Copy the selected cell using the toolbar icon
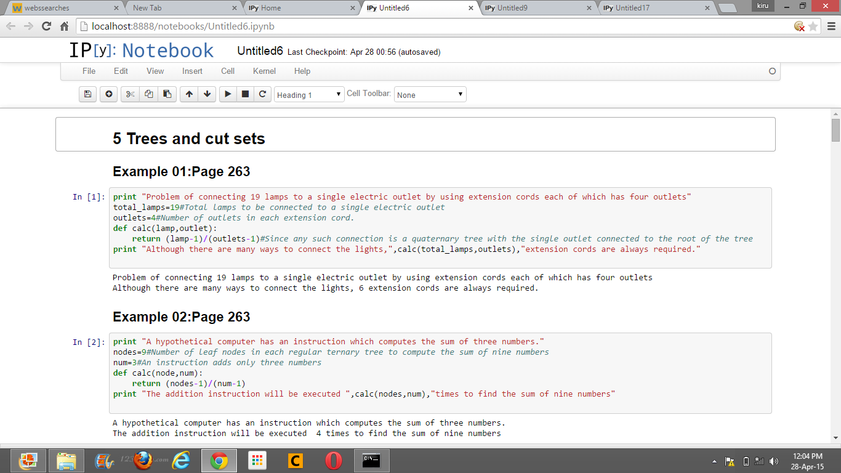The height and width of the screenshot is (473, 841). [x=148, y=94]
